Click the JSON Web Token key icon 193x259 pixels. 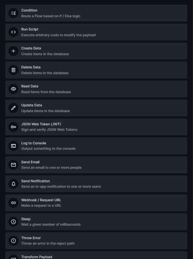[13, 127]
